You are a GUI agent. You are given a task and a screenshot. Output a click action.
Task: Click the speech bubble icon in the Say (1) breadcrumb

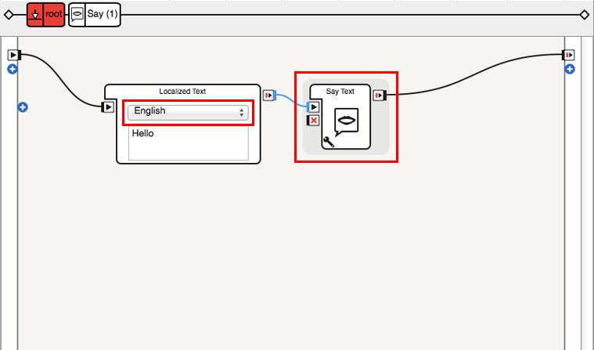77,15
